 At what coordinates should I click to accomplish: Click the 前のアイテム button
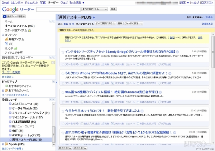pos(65,148)
